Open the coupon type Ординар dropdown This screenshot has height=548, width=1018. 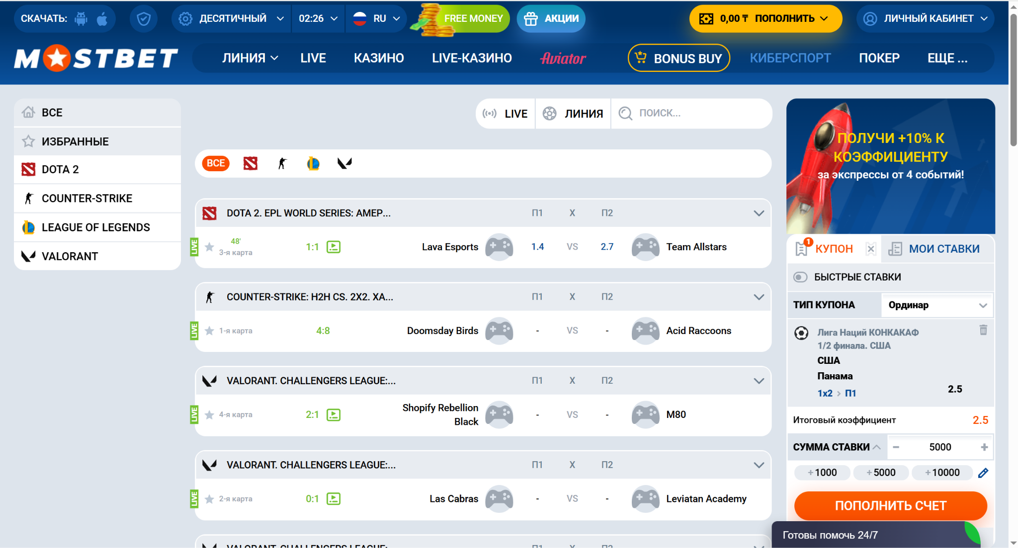937,305
